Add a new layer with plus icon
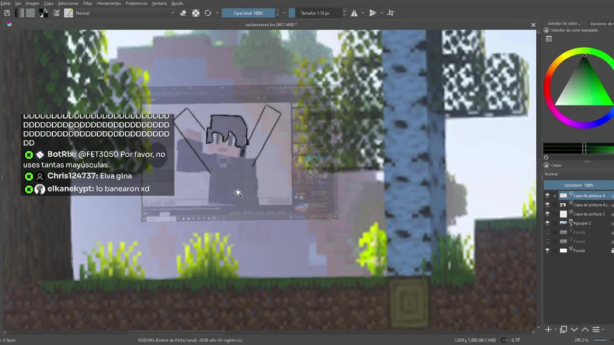614x345 pixels. tap(548, 329)
